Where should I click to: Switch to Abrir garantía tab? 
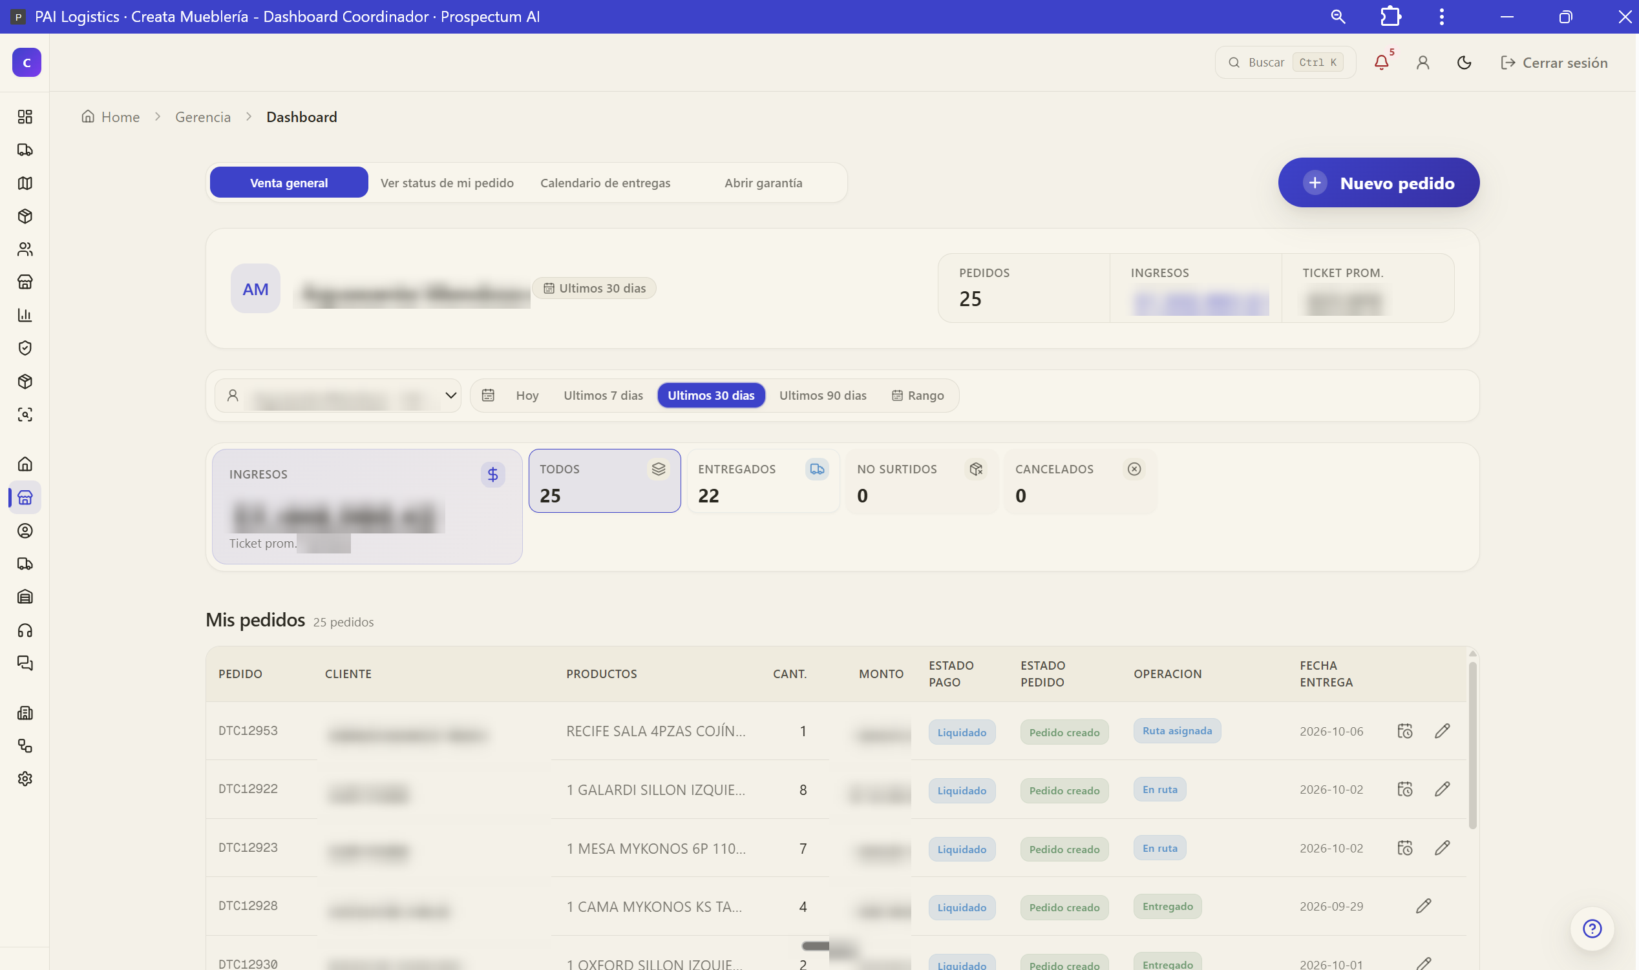[x=763, y=183]
